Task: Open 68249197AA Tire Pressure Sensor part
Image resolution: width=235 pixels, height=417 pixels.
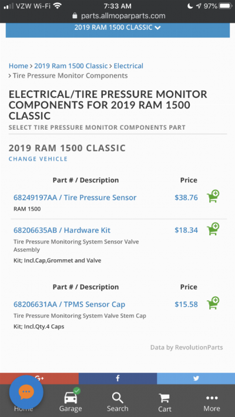Action: pos(75,197)
